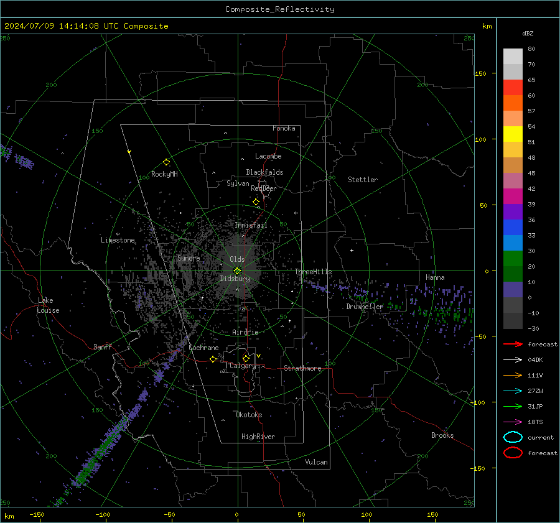This screenshot has width=560, height=523.
Task: Click the red forecast ellipse legend icon
Action: (513, 453)
